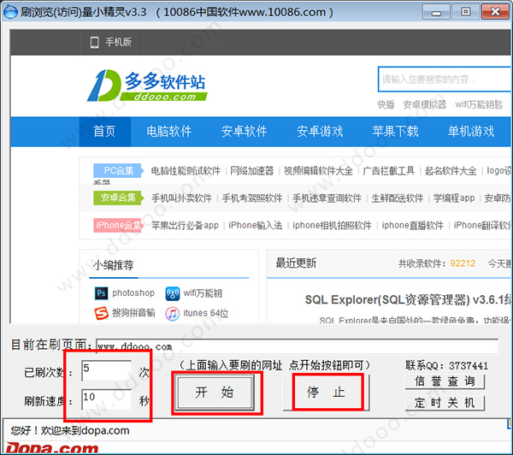Click the app icon in title bar
The image size is (513, 455).
point(10,12)
